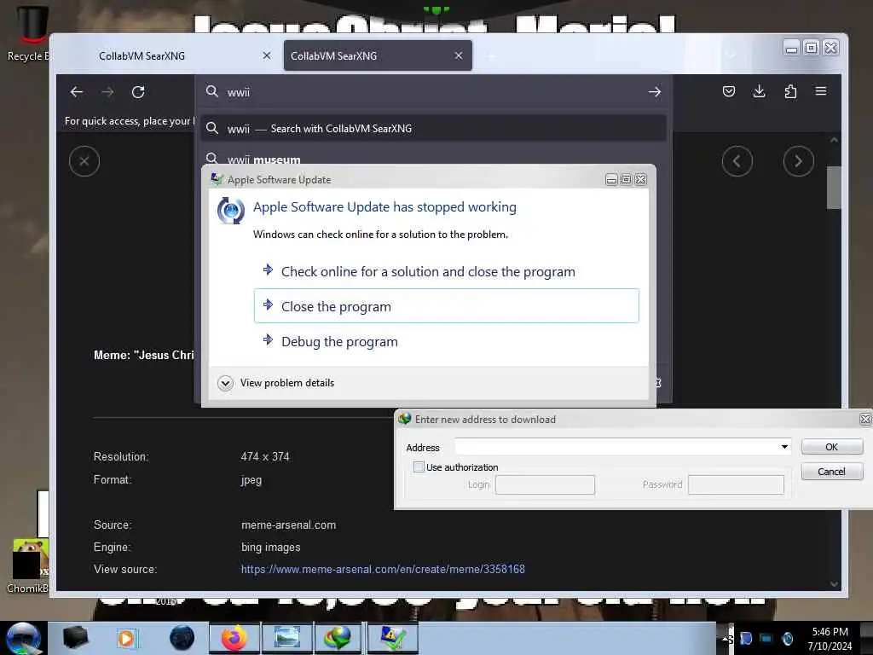Viewport: 873px width, 655px height.
Task: Click the 'meme-arsenal.com' source text
Action: pyautogui.click(x=288, y=525)
